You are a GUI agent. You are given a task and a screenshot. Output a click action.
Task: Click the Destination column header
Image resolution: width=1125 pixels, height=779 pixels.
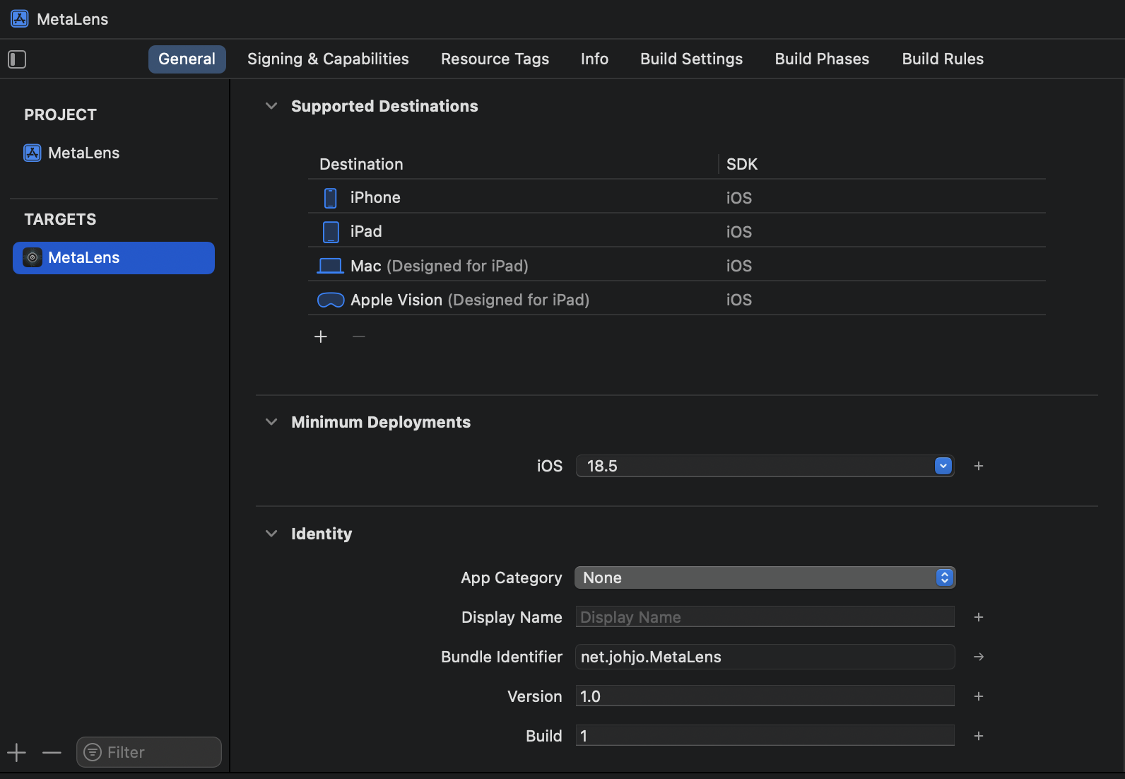tap(361, 164)
